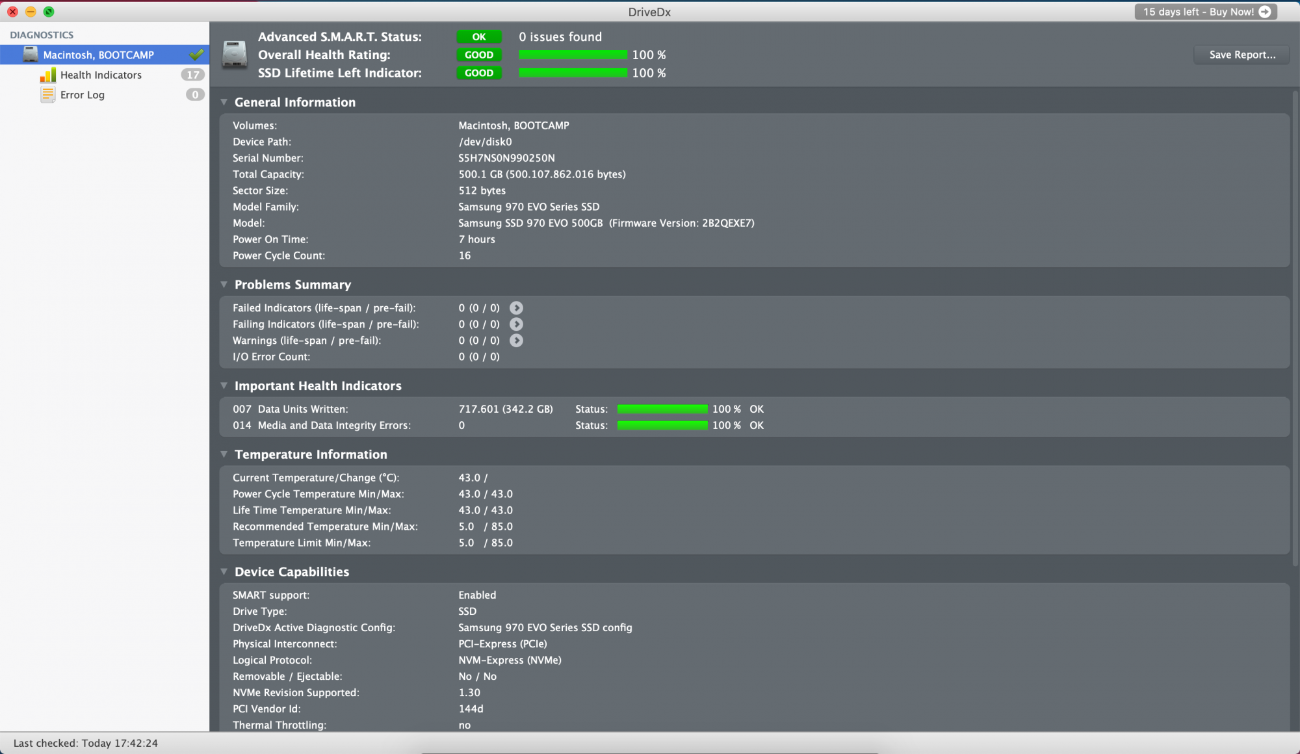Collapse Important Health Indicators section
The height and width of the screenshot is (754, 1300).
[224, 385]
